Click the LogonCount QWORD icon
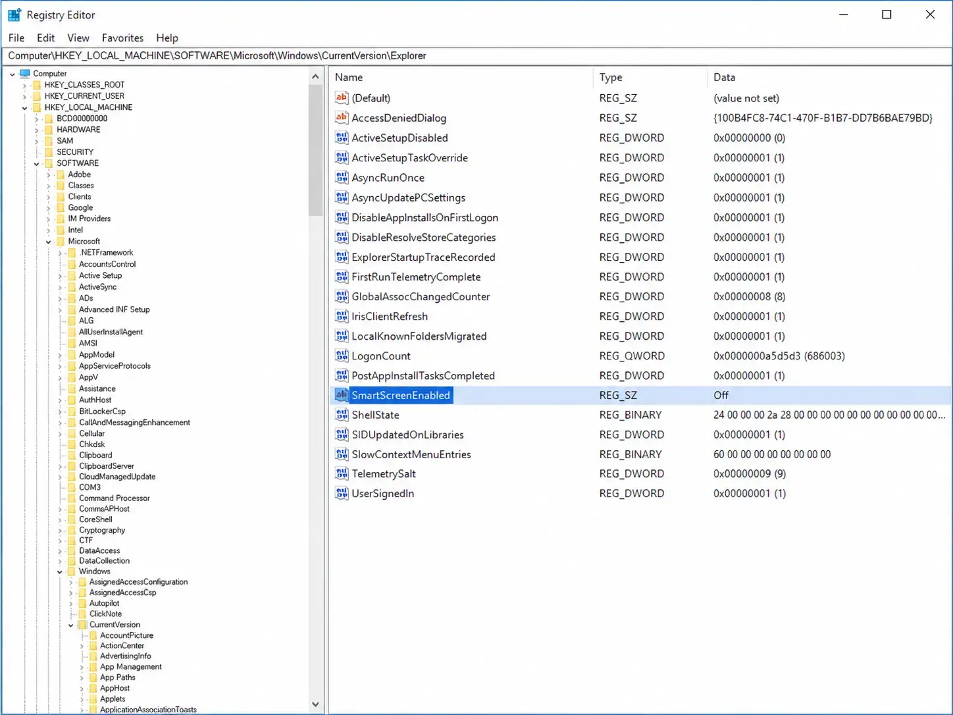Viewport: 953px width, 715px height. click(x=342, y=356)
